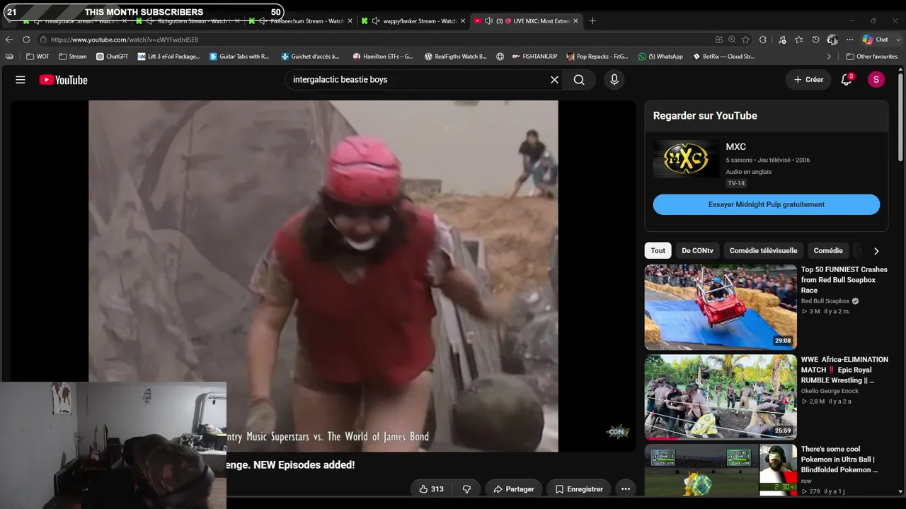The height and width of the screenshot is (509, 906).
Task: Open the BotRix — Cloud Str... bookmark
Action: tap(723, 57)
